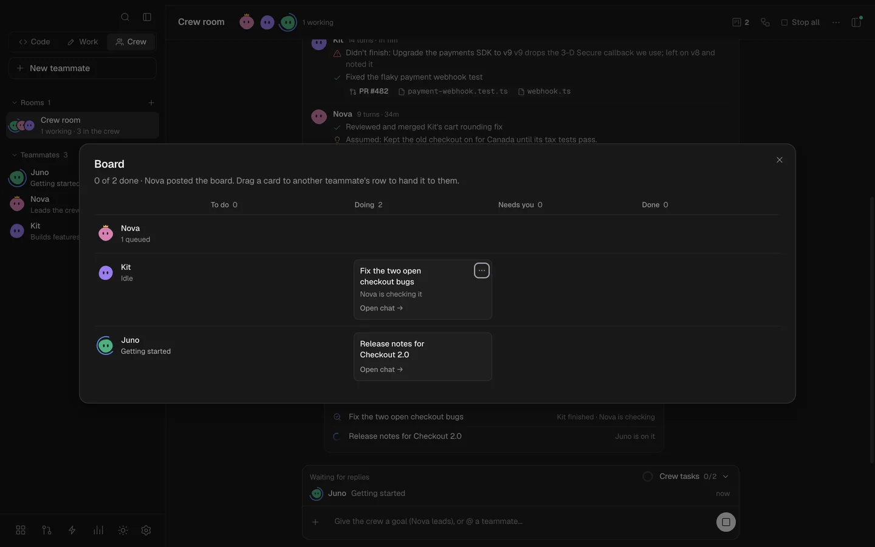Switch to the Work tab
This screenshot has width=875, height=547.
tap(83, 42)
